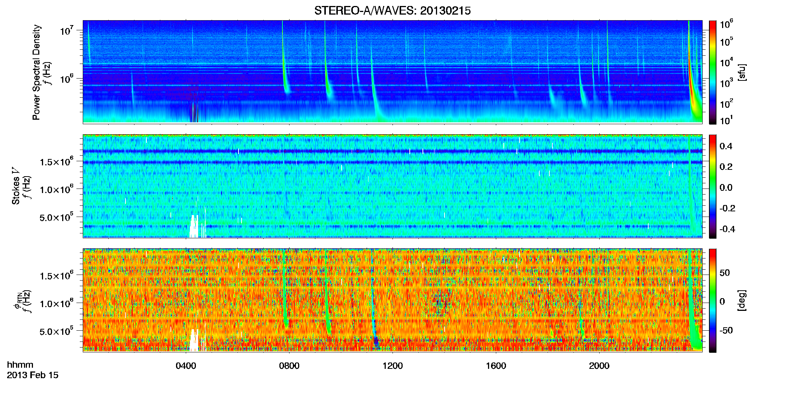Click the intense radio burst near 2330 in top panel
Image resolution: width=785 pixels, height=404 pixels.
point(691,82)
